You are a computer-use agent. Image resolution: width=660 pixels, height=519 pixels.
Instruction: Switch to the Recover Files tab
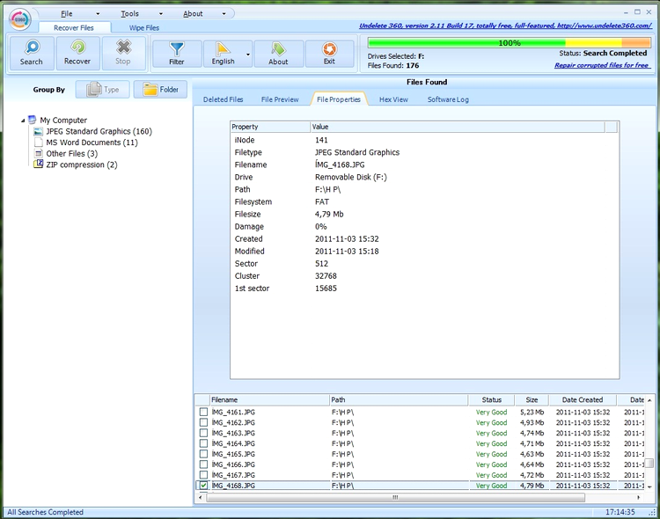[x=74, y=28]
